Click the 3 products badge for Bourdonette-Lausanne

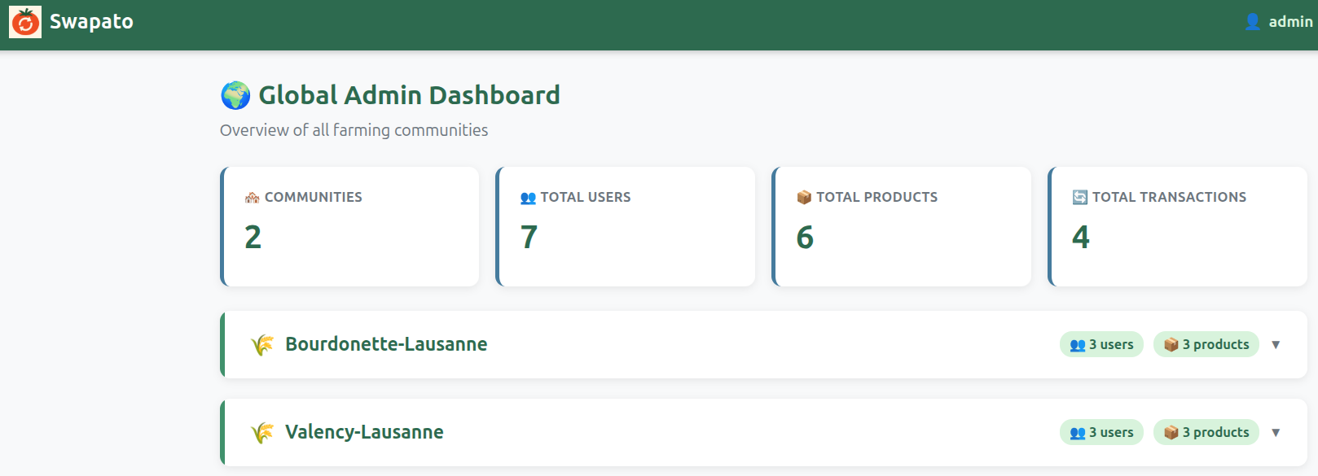point(1206,344)
